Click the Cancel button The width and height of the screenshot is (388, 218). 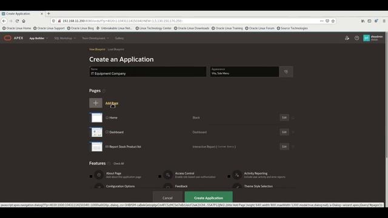click(x=167, y=198)
